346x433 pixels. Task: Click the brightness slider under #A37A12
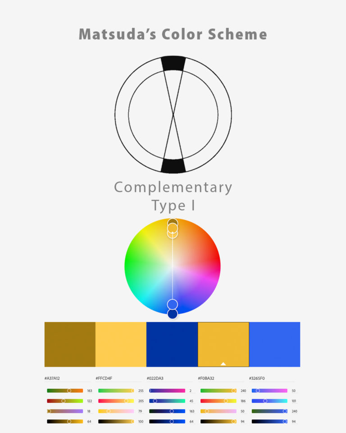click(x=65, y=421)
